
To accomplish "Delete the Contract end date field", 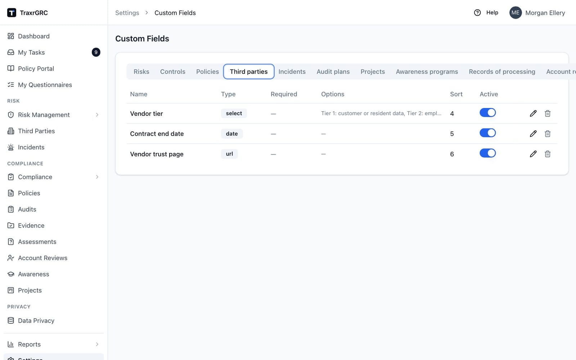I will click(548, 134).
